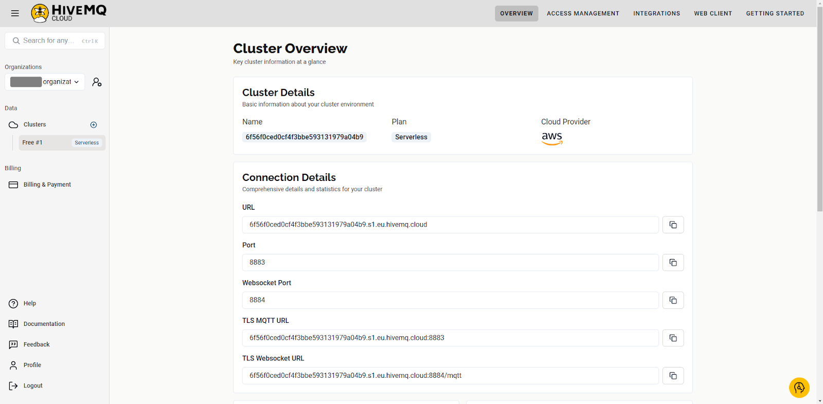Click the Logout link
Image resolution: width=823 pixels, height=404 pixels.
click(33, 385)
